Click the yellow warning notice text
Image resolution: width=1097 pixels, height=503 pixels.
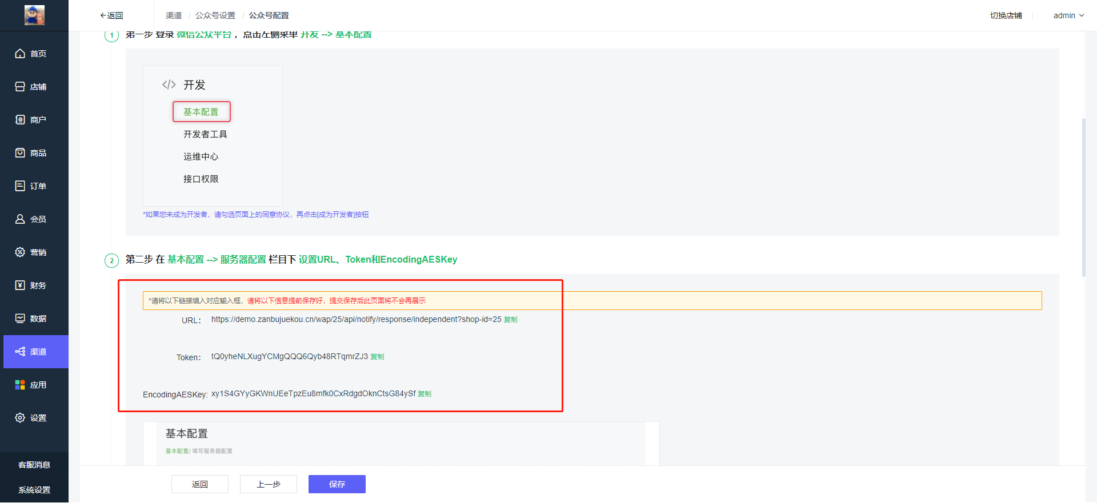click(x=287, y=301)
